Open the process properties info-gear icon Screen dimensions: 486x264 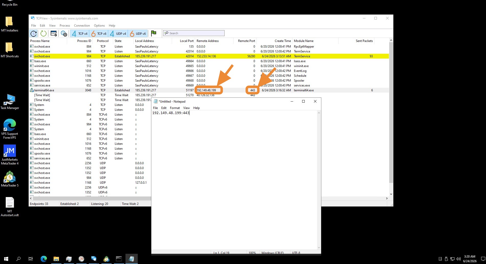[64, 34]
